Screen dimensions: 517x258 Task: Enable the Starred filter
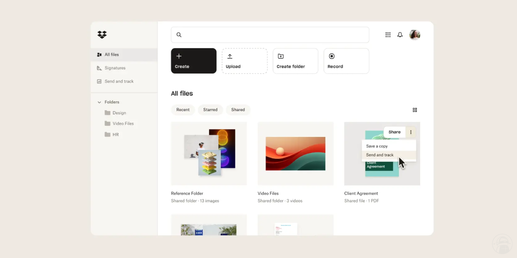pyautogui.click(x=210, y=110)
